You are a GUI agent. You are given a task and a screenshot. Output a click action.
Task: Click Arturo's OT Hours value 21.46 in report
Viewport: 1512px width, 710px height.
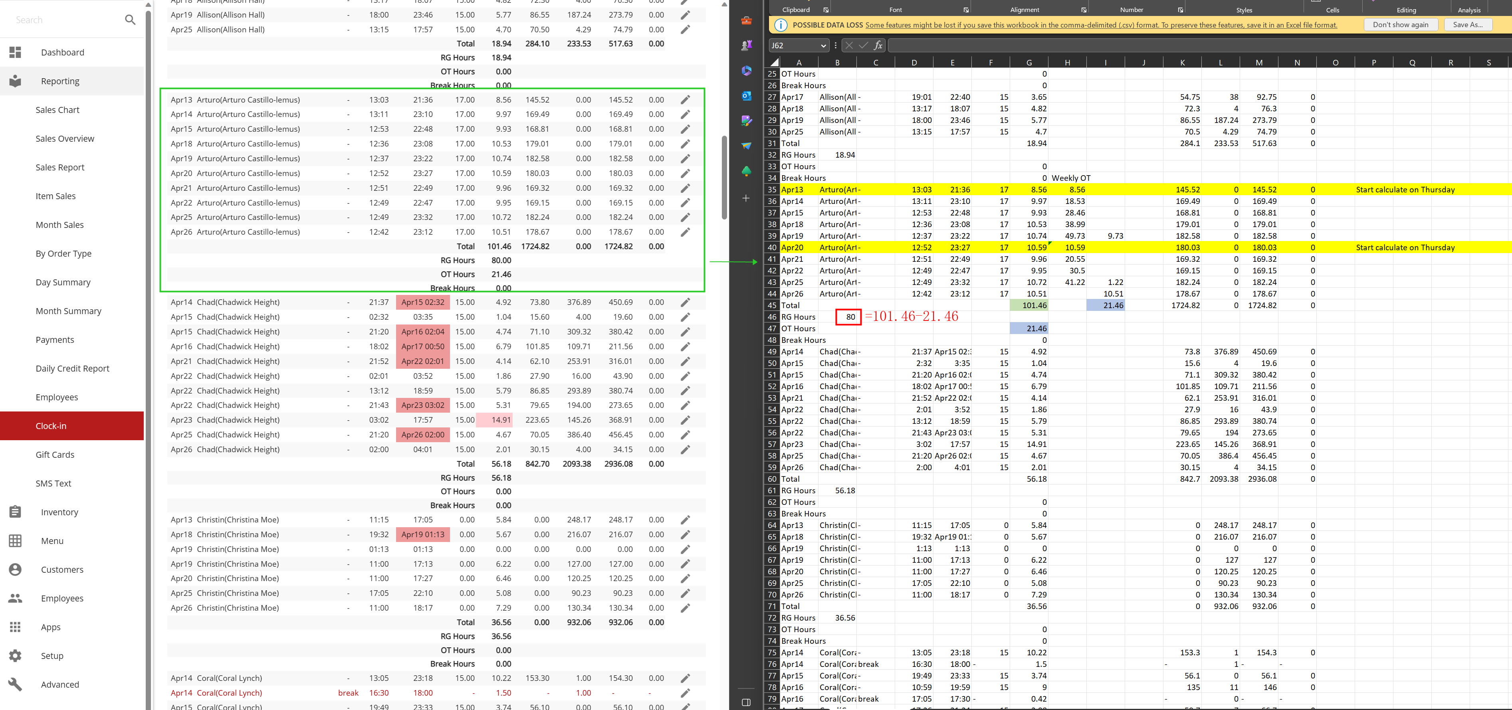[x=501, y=274]
